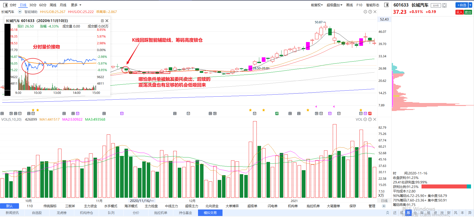The image size is (474, 217).
Task: Open the 更多 period dropdown
Action: point(76,5)
